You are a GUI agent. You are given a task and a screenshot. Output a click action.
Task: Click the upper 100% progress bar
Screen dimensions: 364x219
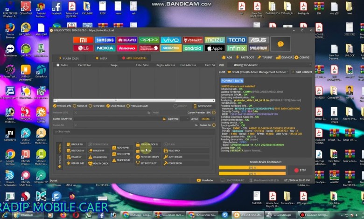(252, 168)
